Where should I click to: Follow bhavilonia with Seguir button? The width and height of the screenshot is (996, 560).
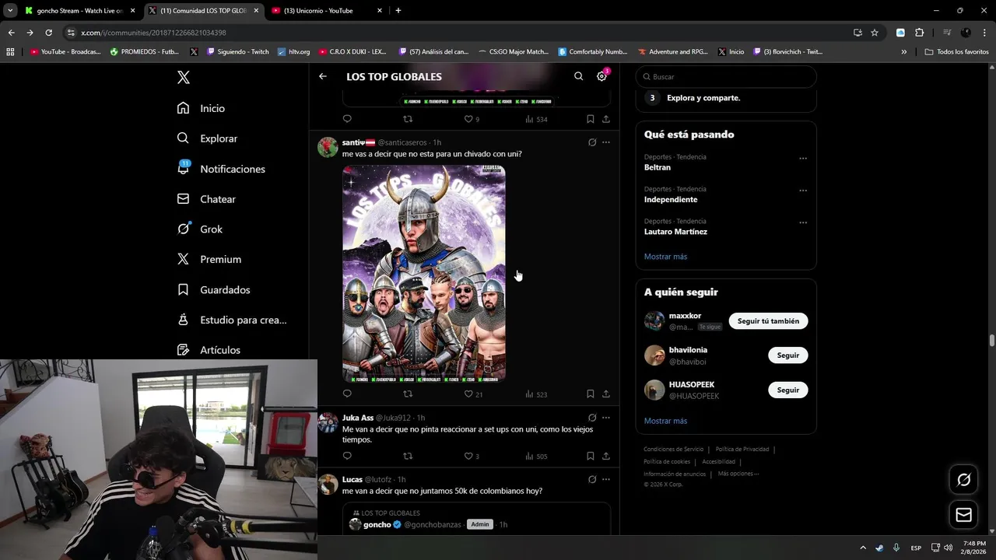point(787,355)
